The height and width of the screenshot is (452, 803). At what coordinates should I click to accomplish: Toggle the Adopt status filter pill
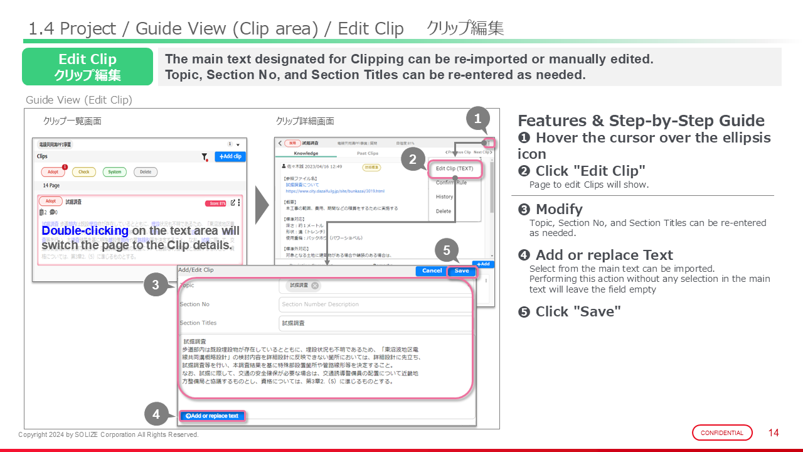click(x=53, y=172)
